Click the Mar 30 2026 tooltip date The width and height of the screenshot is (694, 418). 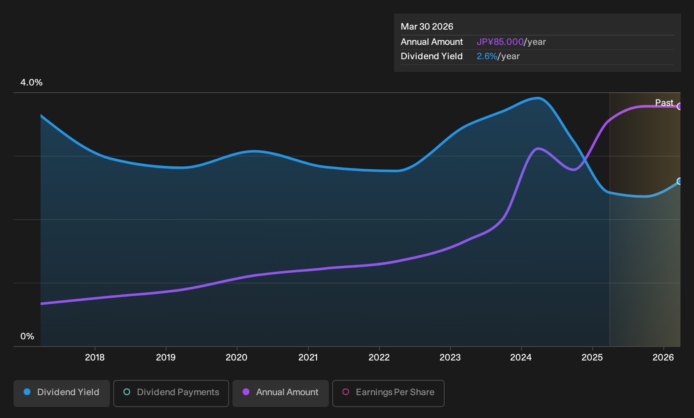427,27
